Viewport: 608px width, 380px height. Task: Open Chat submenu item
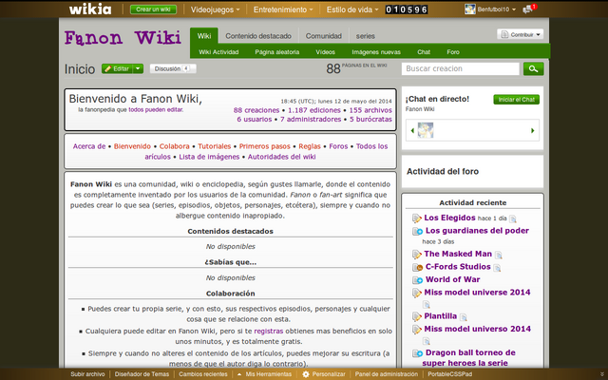click(424, 52)
